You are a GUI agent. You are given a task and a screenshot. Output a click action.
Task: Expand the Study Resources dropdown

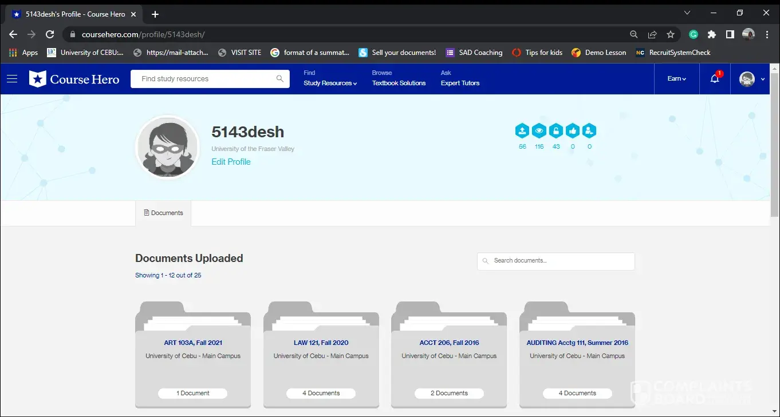pyautogui.click(x=330, y=83)
